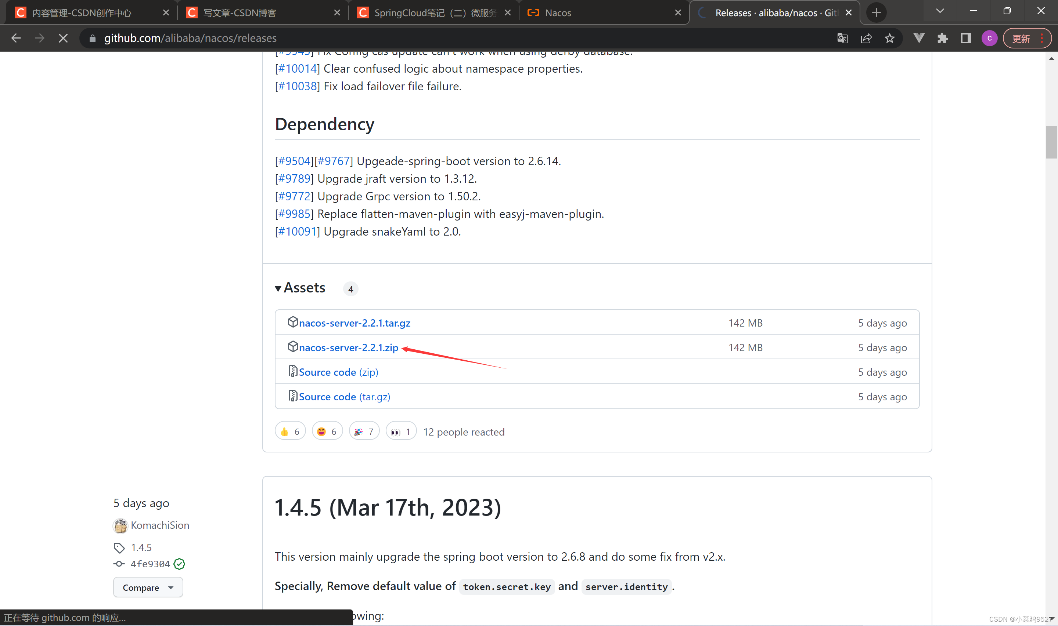This screenshot has width=1058, height=626.
Task: Open issue #10091 link
Action: (297, 232)
